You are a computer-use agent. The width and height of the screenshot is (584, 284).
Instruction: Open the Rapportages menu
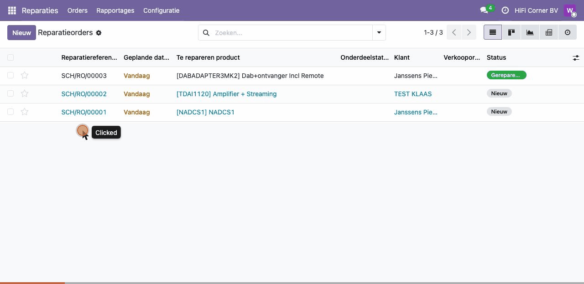click(x=115, y=10)
